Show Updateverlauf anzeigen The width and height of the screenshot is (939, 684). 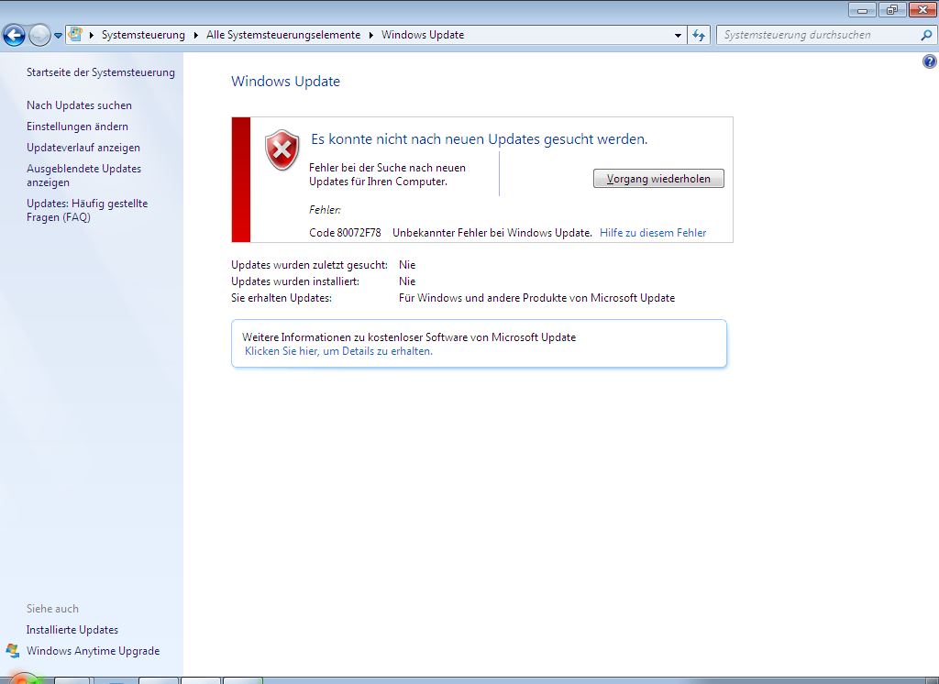click(x=83, y=148)
